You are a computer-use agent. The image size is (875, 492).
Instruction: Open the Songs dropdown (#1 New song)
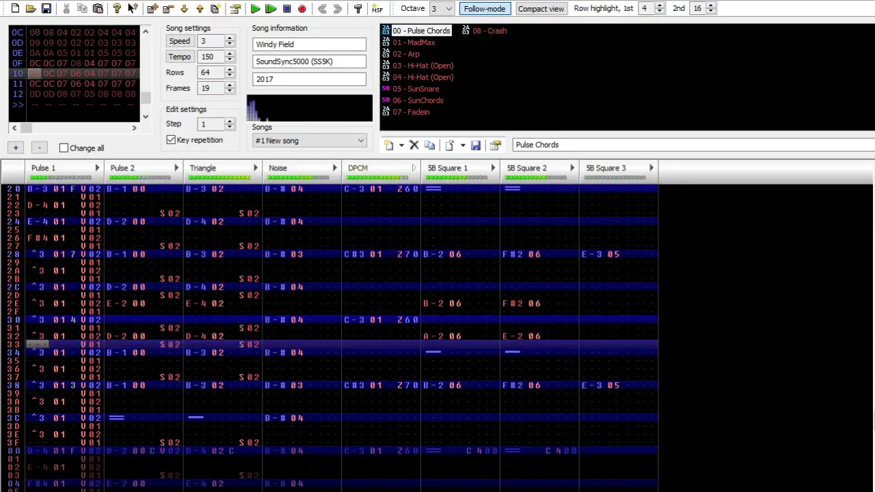coord(310,141)
